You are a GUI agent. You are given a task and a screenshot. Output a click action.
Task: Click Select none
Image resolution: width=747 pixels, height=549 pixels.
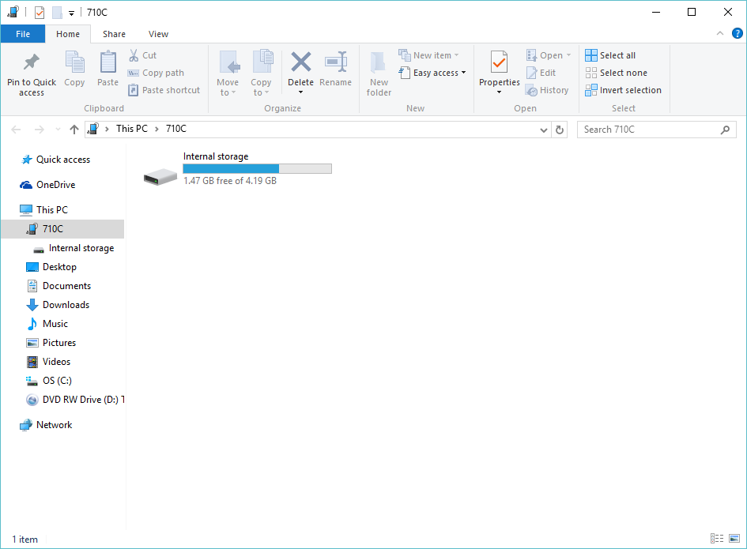[616, 73]
